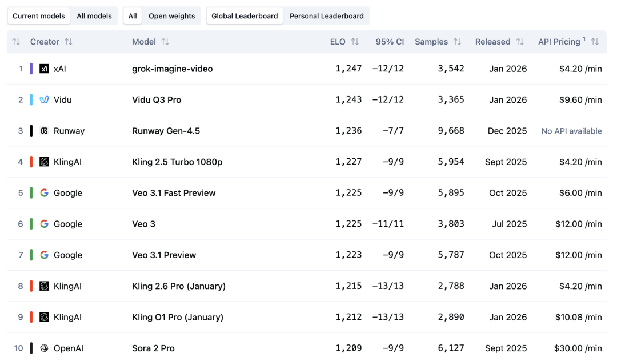Click the xAI logo icon

coord(44,69)
